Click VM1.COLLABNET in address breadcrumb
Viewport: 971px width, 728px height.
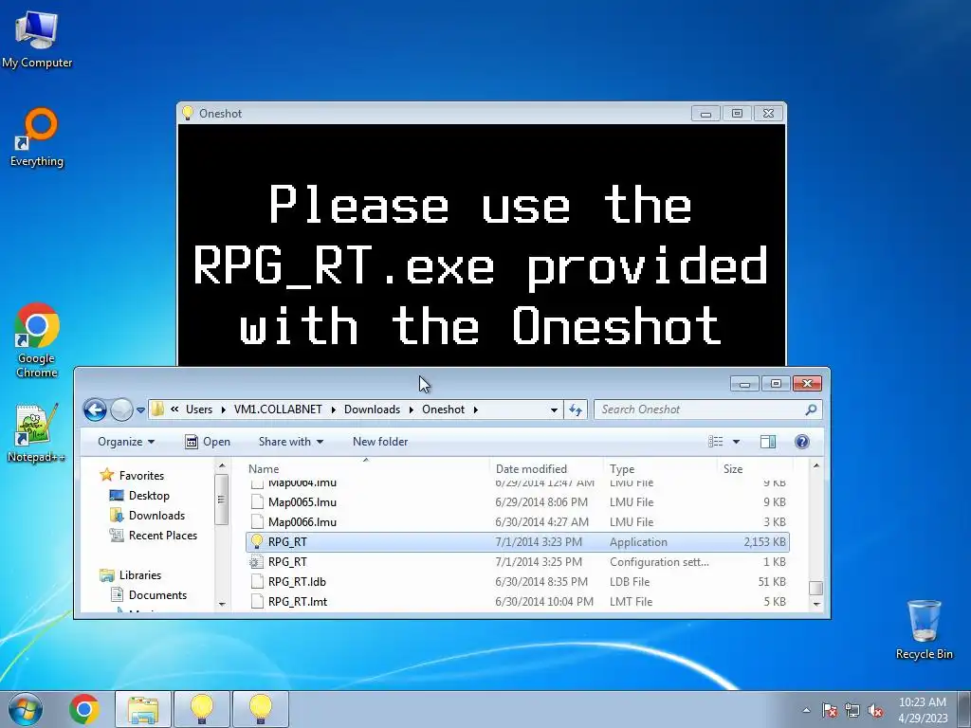pos(278,409)
